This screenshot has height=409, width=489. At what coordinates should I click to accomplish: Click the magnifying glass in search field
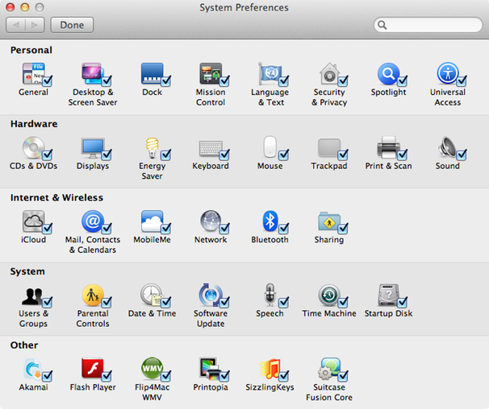pyautogui.click(x=382, y=25)
